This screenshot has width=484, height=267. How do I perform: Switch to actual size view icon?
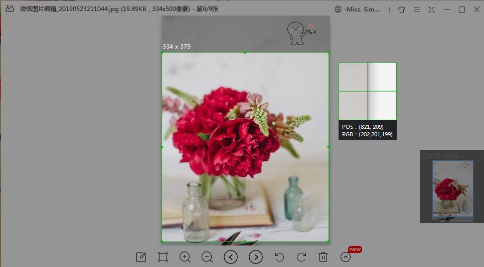click(x=163, y=257)
